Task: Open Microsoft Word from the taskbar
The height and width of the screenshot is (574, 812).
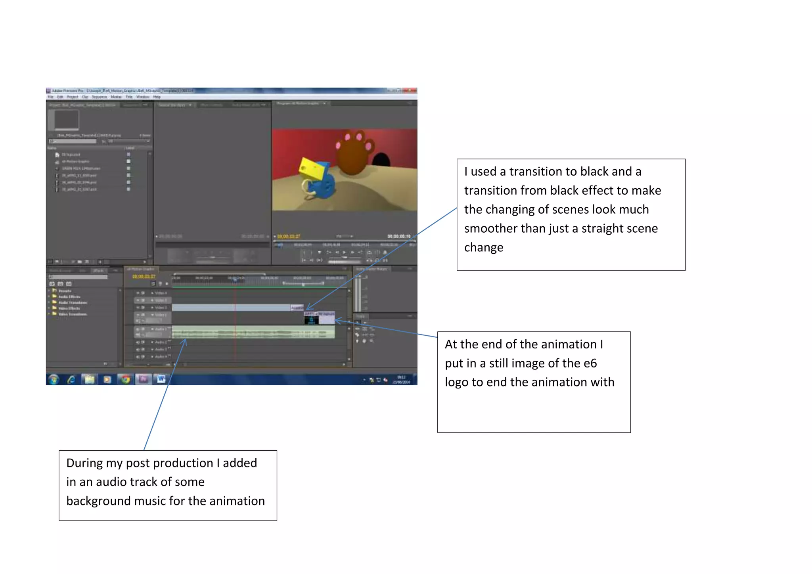Action: click(x=161, y=379)
